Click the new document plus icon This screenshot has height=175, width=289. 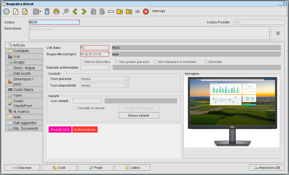point(25,12)
